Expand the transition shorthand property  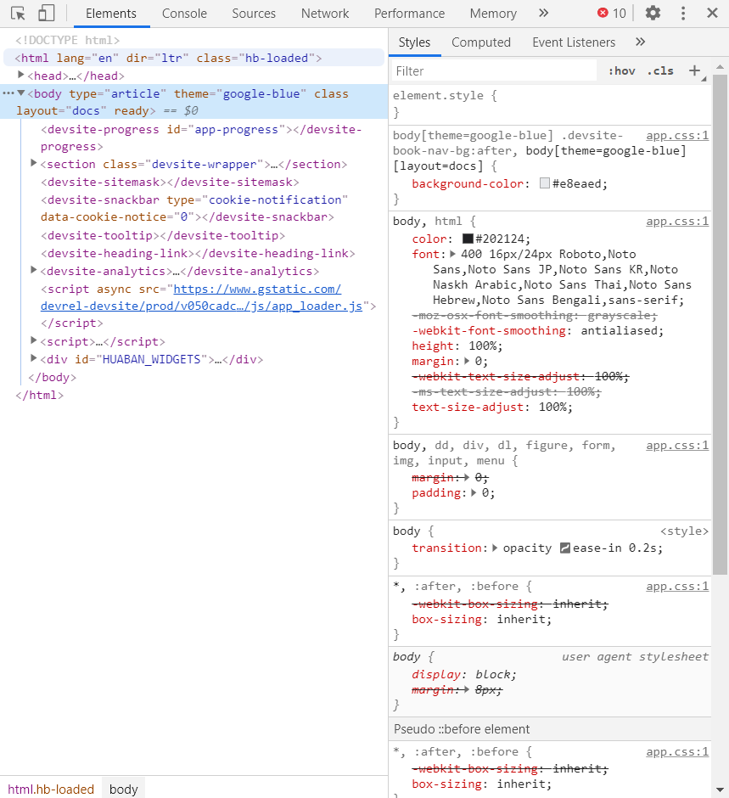pos(495,548)
